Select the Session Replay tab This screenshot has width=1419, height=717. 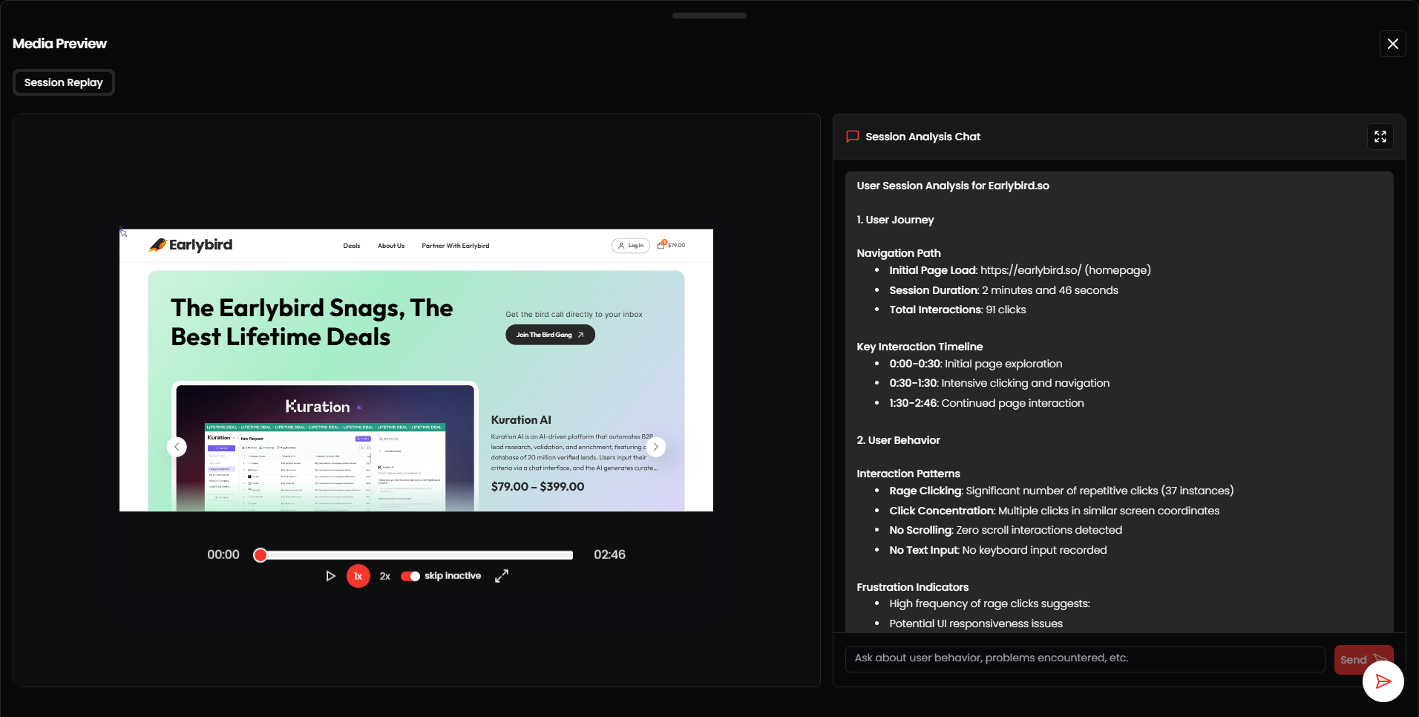[64, 82]
